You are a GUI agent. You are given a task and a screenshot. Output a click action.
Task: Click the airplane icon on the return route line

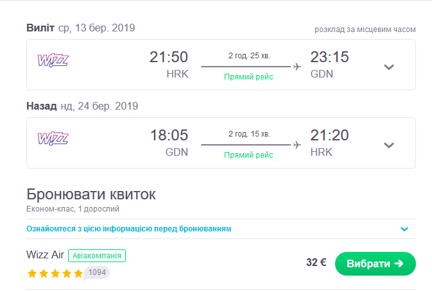(297, 144)
